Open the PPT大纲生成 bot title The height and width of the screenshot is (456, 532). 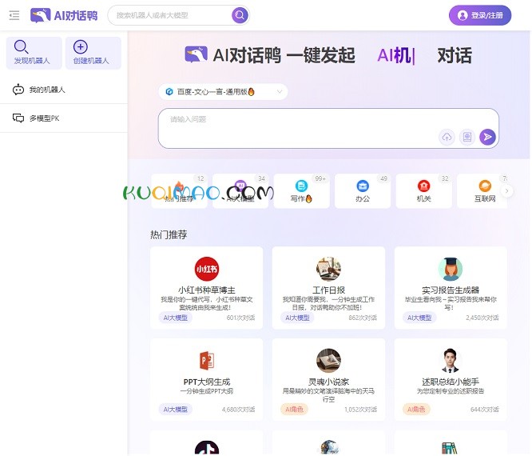207,382
